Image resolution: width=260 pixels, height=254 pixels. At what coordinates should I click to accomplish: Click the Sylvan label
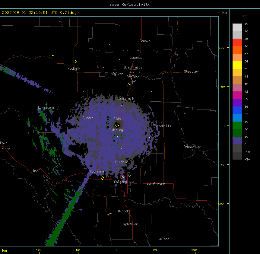[118, 74]
